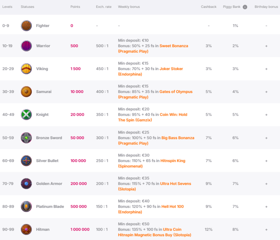The height and width of the screenshot is (240, 280).
Task: Open the Ultra Hot Sevens (Slotopia) link
Action: [155, 186]
